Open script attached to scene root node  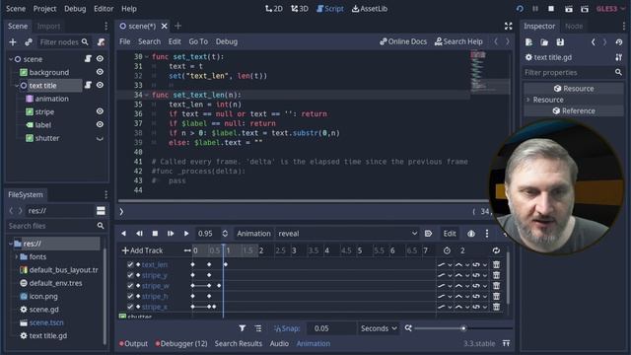(x=88, y=59)
